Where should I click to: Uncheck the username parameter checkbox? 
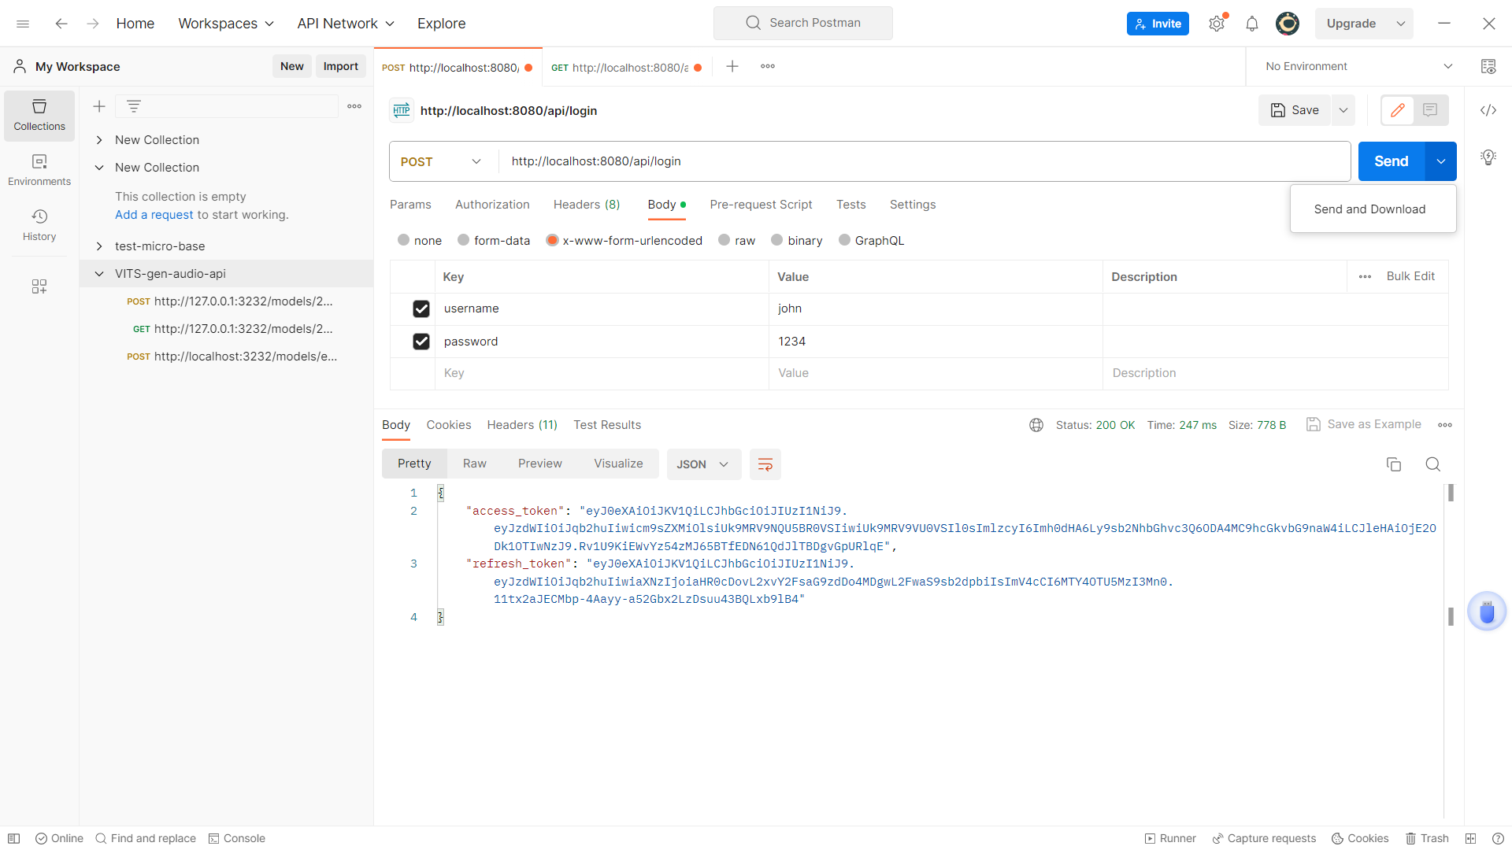coord(421,309)
